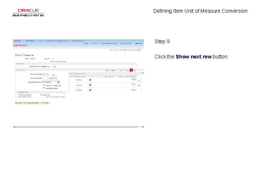Screen dimensions: 261x196
Task: Show previous row in inner UOM Type grid
Action: pos(123,77)
